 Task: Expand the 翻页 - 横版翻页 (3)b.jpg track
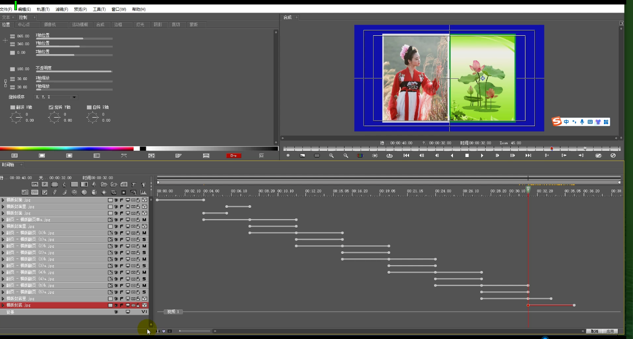click(3, 259)
